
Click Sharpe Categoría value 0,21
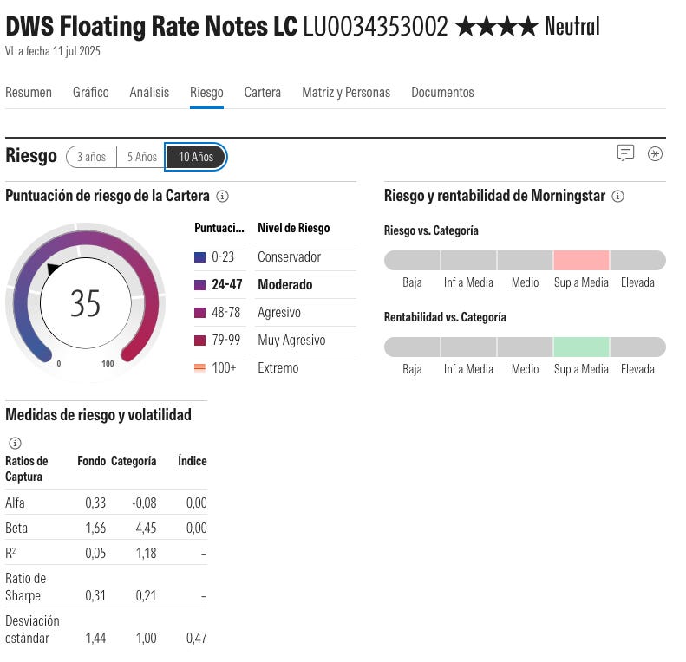click(146, 595)
